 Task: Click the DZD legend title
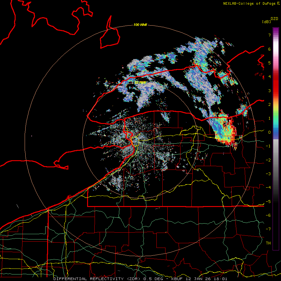tap(274, 19)
